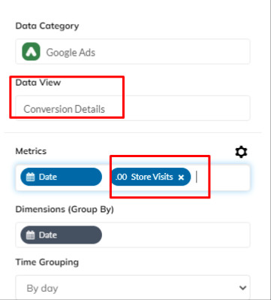Select the Store Visits metric pill text
The height and width of the screenshot is (300, 271).
[152, 177]
